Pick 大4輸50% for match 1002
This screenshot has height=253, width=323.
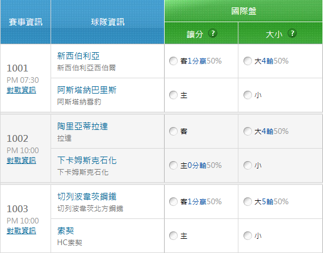pos(248,132)
